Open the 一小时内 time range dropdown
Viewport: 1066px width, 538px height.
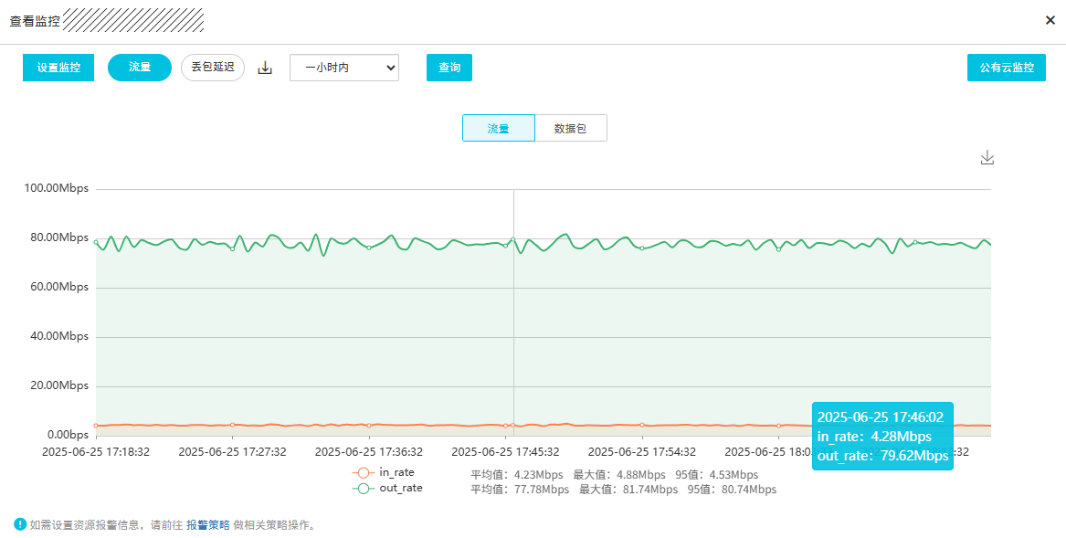pos(344,68)
